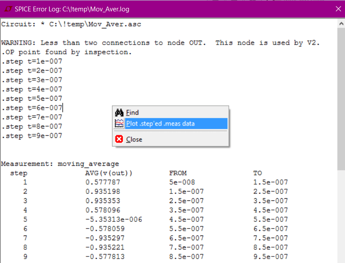Click the value -0.578059
The height and width of the screenshot is (263, 345).
105,228
